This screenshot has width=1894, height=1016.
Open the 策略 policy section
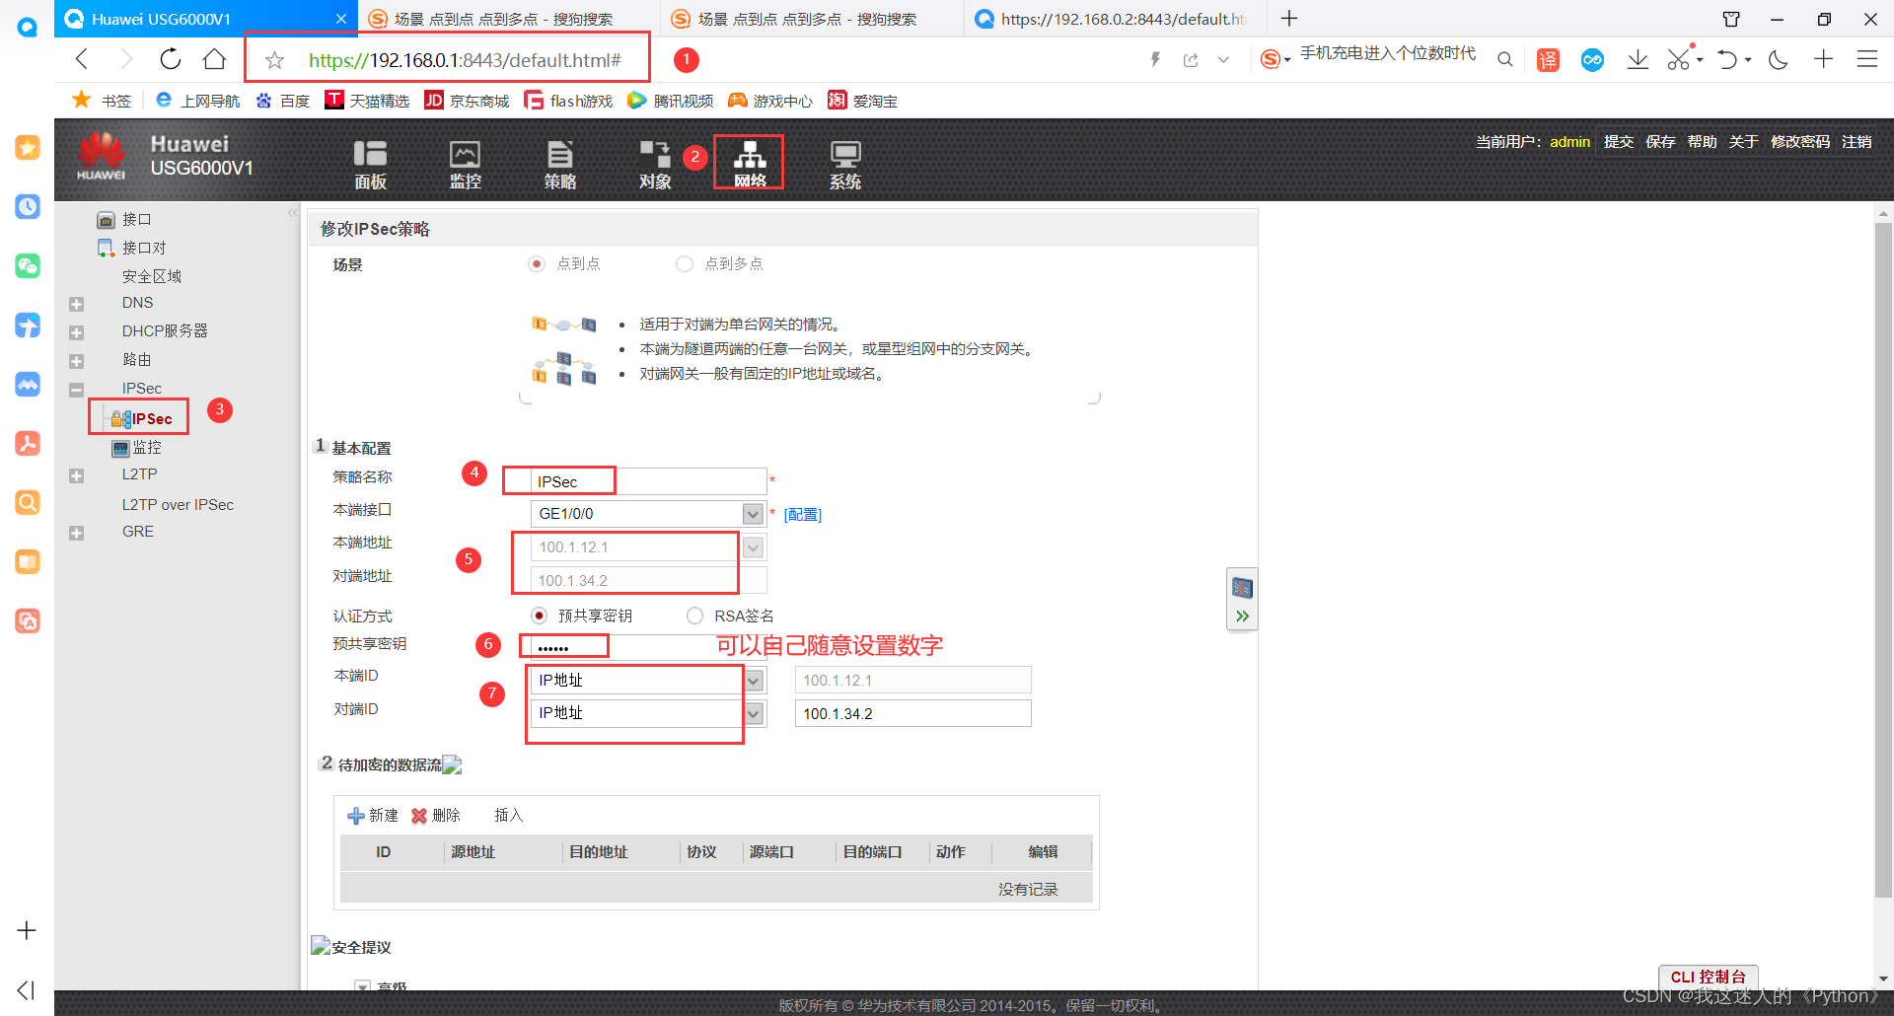pos(559,163)
